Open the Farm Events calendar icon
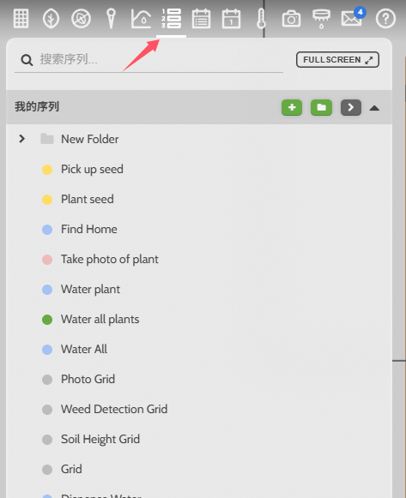Viewport: 406px width, 498px height. 231,18
